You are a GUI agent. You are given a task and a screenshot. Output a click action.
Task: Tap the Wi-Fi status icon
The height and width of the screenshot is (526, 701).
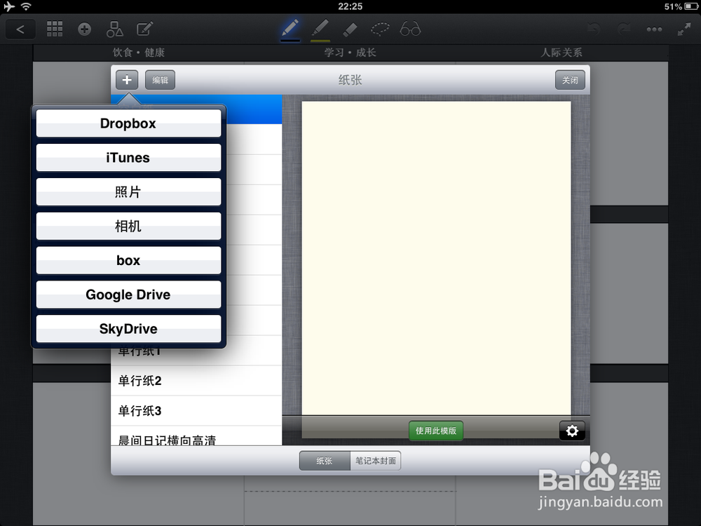click(26, 6)
